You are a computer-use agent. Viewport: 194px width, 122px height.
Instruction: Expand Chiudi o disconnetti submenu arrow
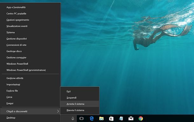pyautogui.click(x=58, y=112)
